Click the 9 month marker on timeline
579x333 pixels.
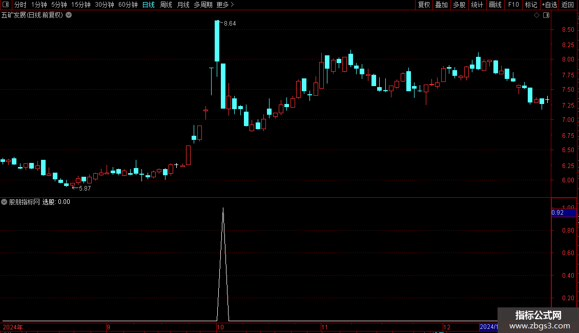108,327
